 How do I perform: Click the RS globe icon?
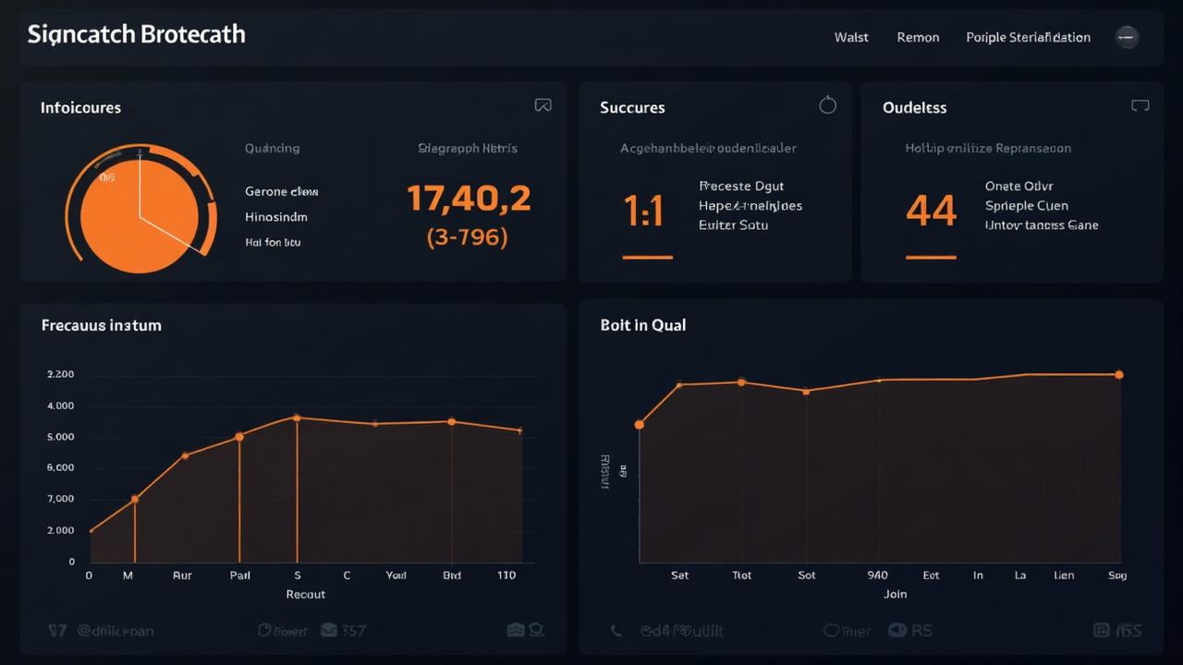[x=897, y=630]
